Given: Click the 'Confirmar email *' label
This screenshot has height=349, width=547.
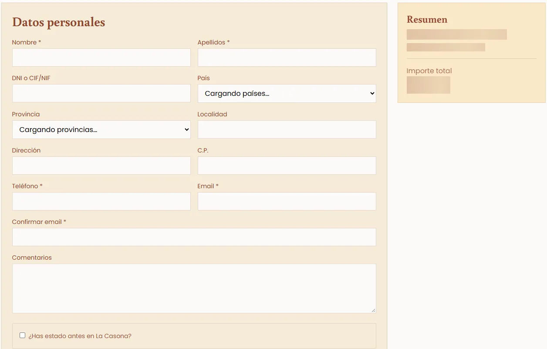Looking at the screenshot, I should tap(39, 222).
